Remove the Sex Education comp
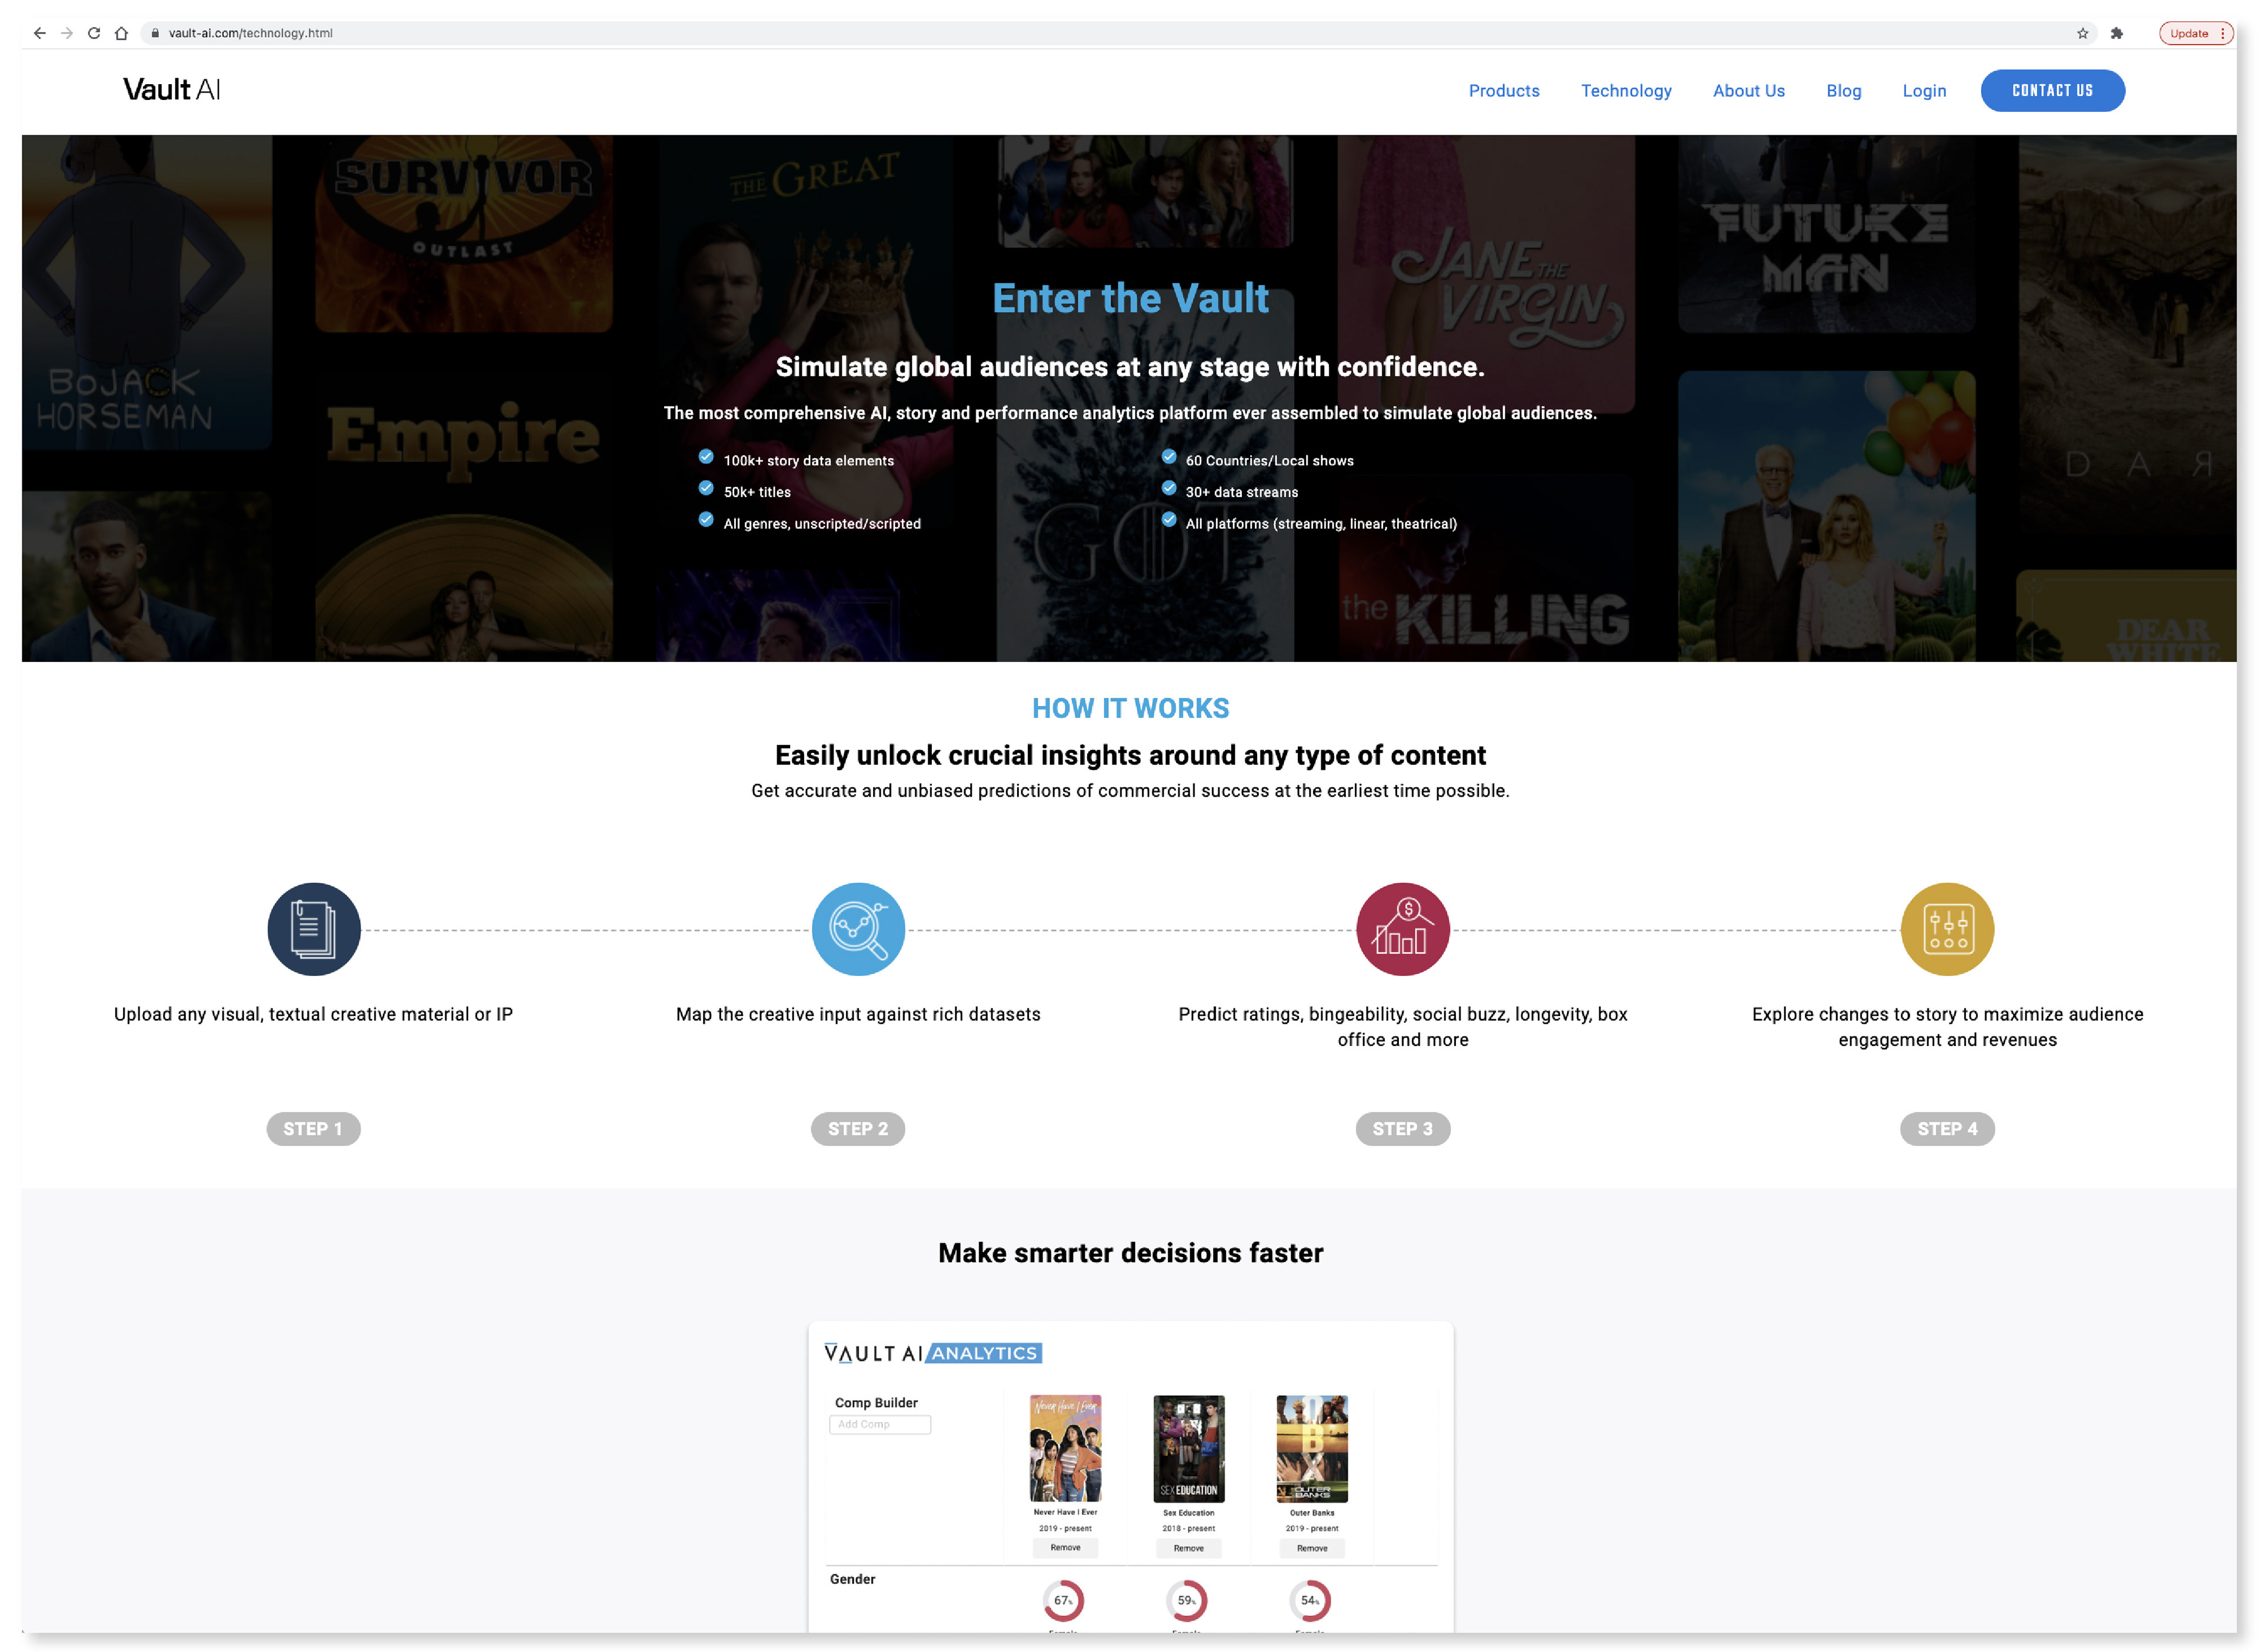2259x1652 pixels. click(x=1188, y=1548)
